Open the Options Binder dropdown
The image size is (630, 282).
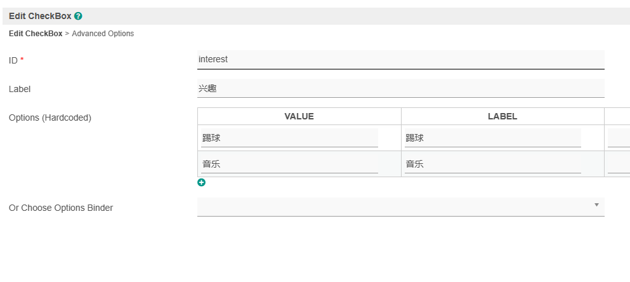coord(400,206)
